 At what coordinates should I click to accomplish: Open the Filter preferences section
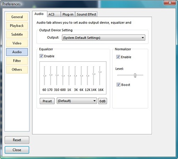(x=17, y=61)
